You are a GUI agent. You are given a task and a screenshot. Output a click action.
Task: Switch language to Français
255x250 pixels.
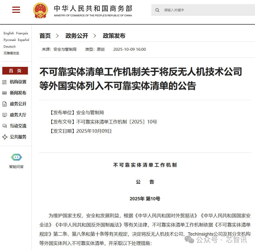tap(22, 33)
